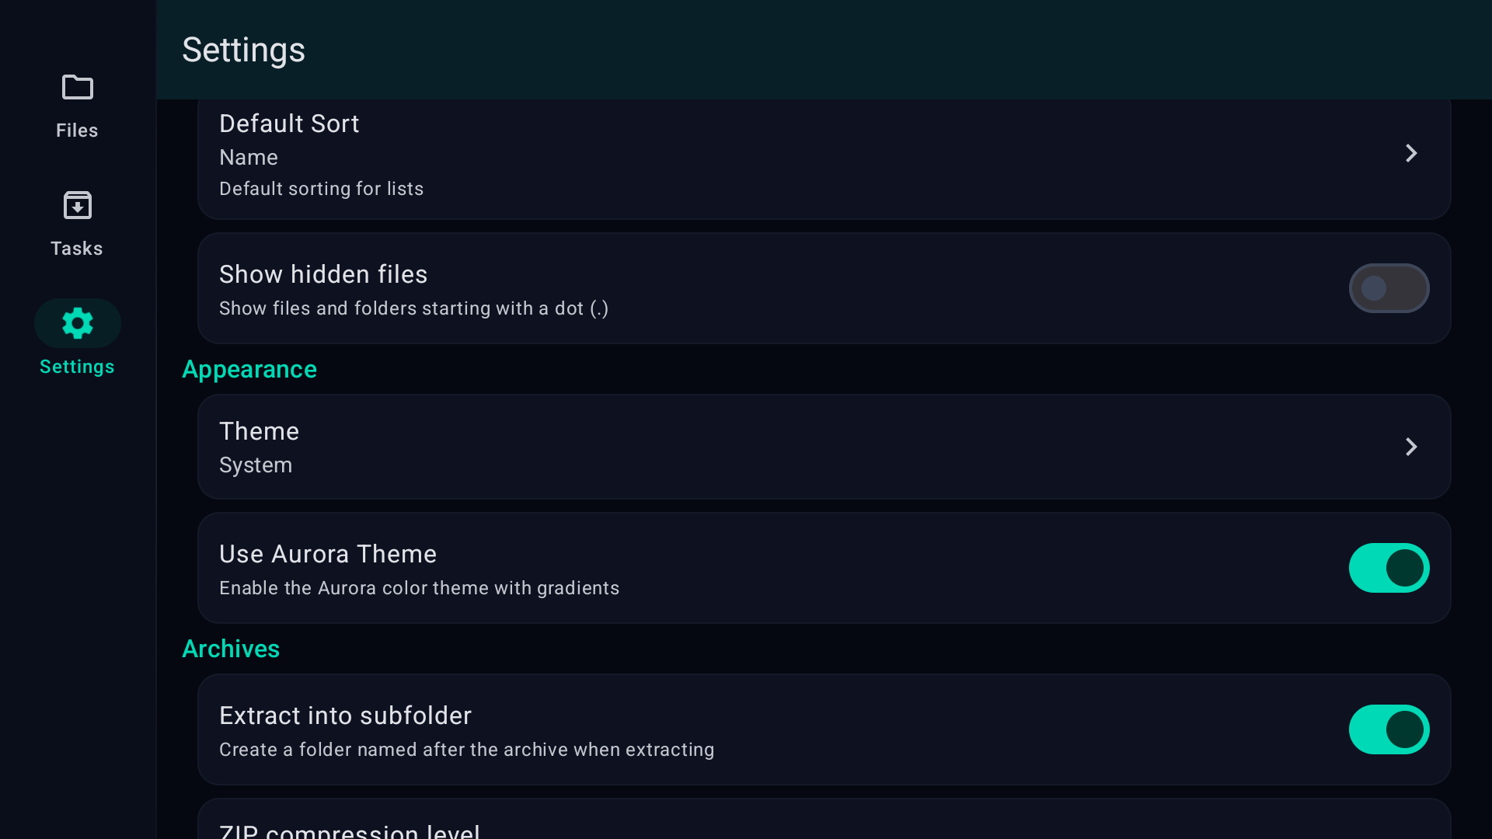Viewport: 1492px width, 839px height.
Task: Turn off Extract into subfolder switch
Action: [1389, 729]
